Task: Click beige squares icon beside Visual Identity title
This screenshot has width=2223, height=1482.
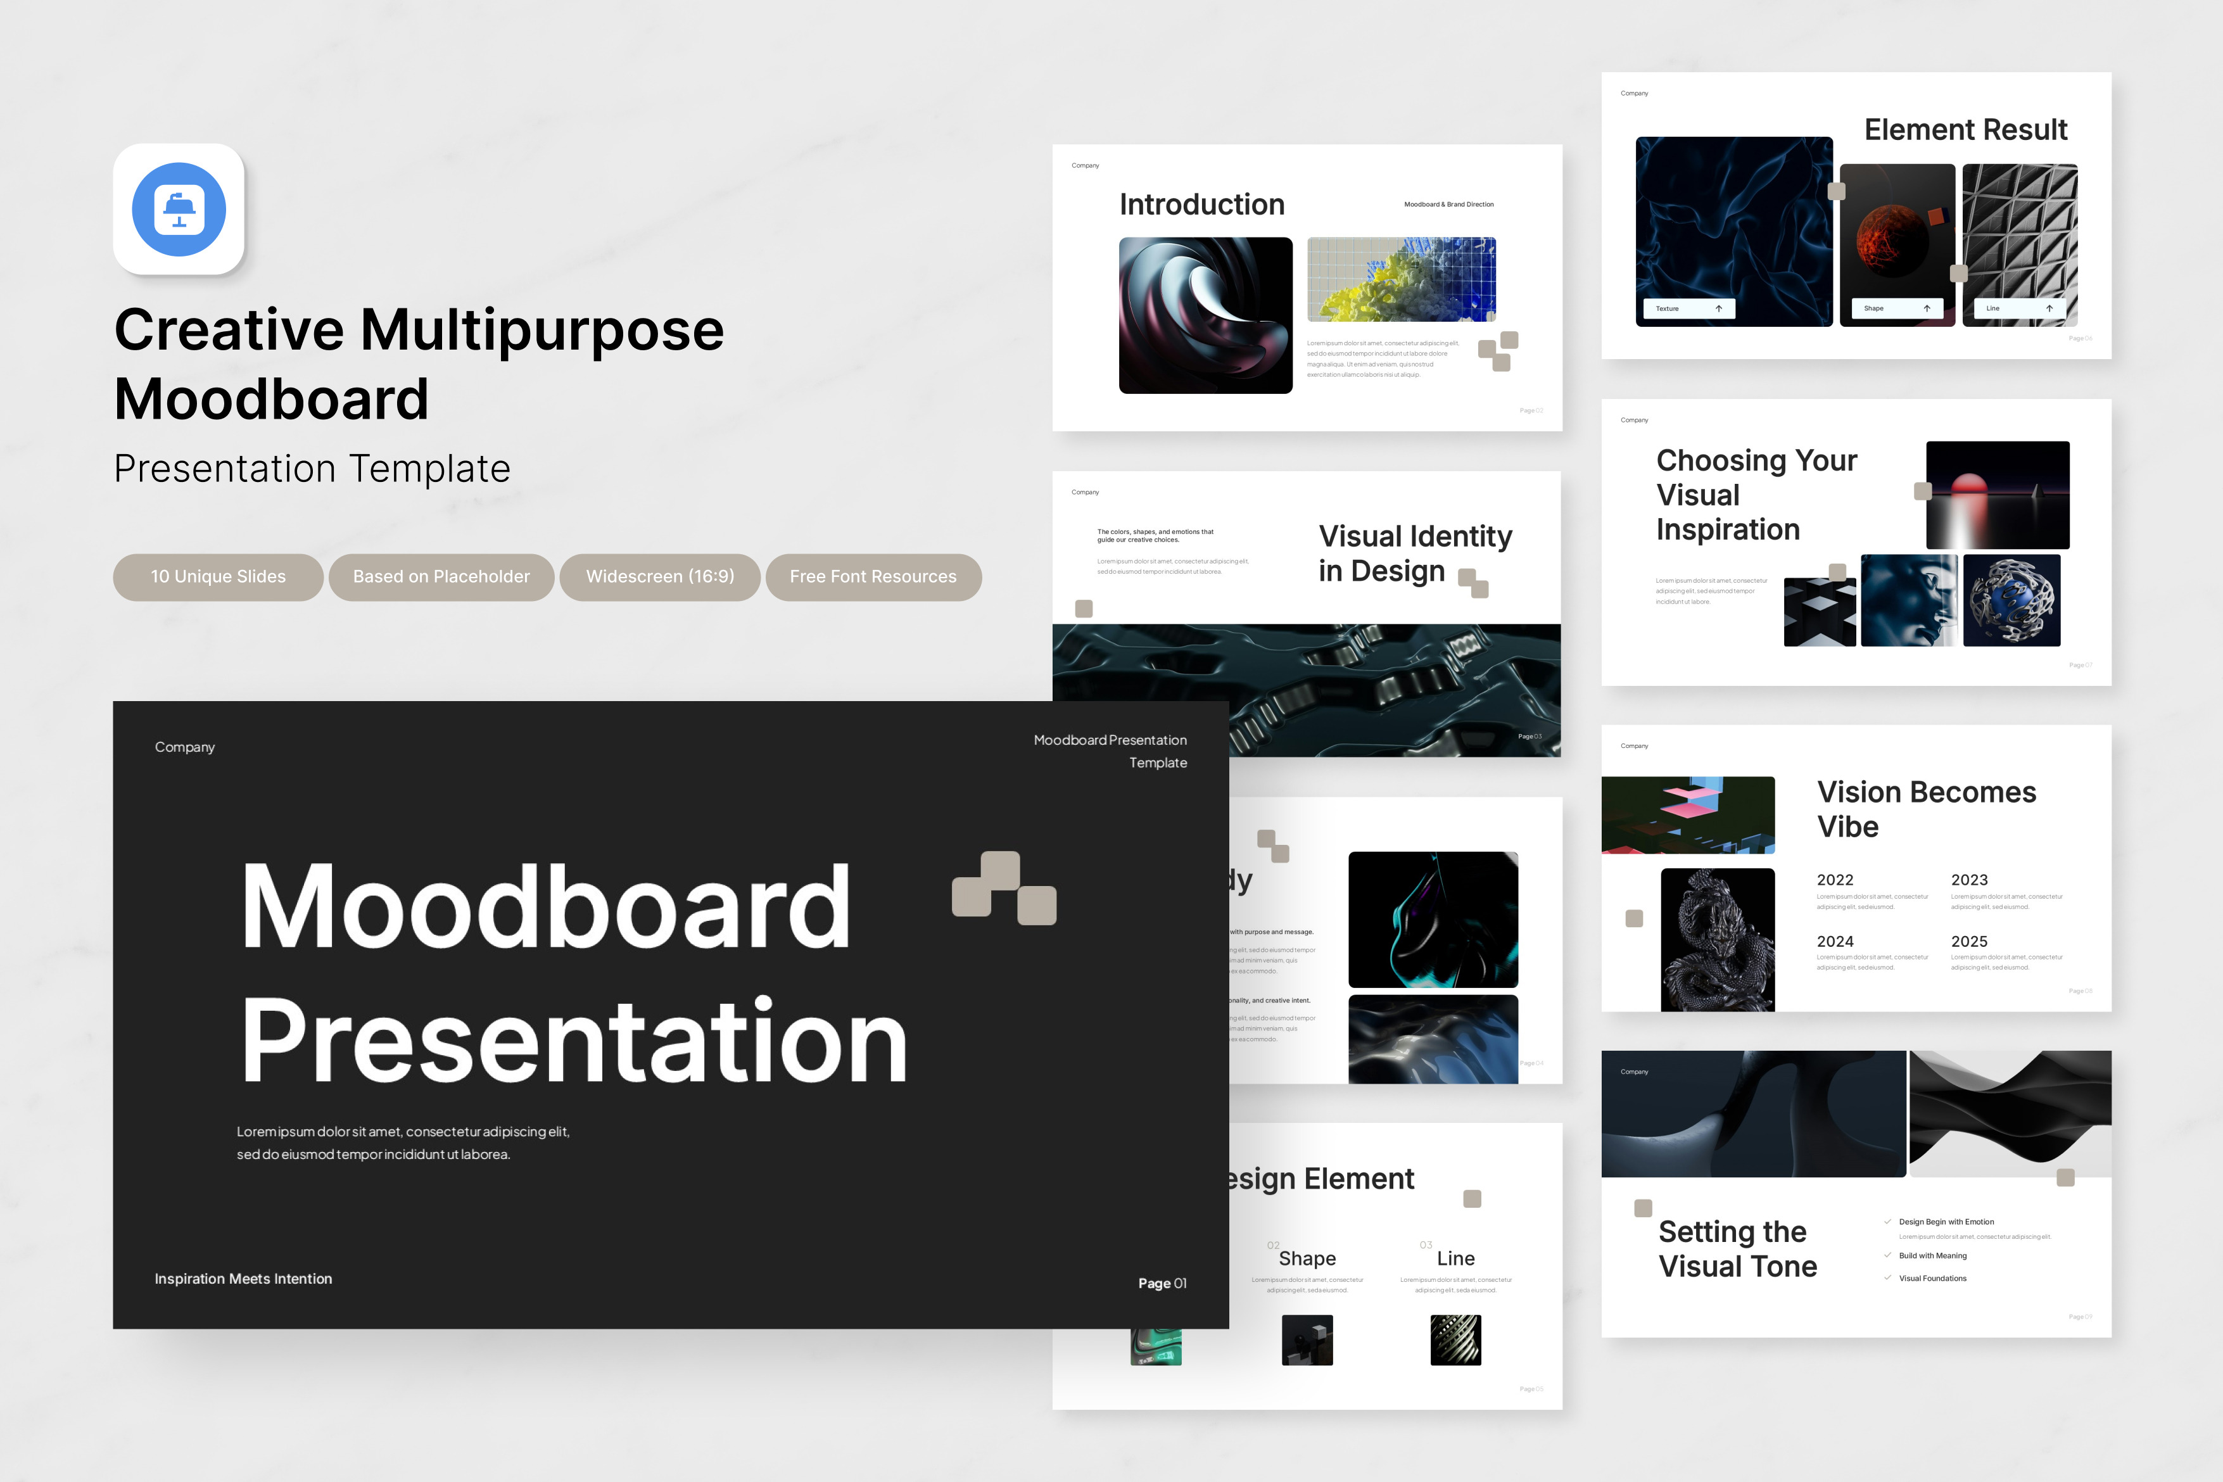Action: click(1472, 582)
